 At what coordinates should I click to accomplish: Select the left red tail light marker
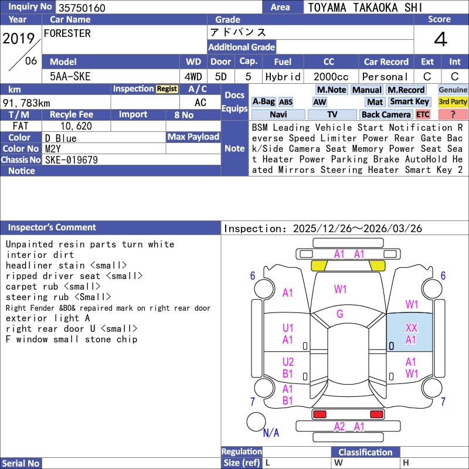[320, 414]
